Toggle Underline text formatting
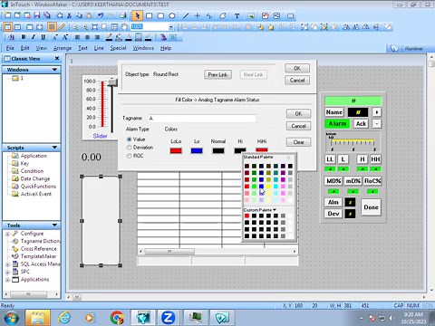 point(43,37)
